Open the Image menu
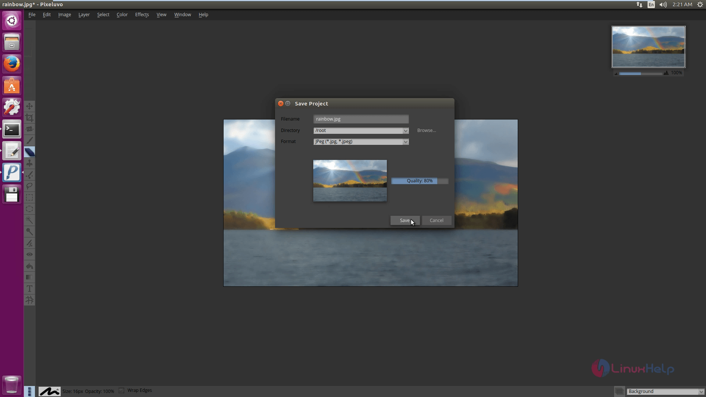The width and height of the screenshot is (706, 397). [x=64, y=15]
